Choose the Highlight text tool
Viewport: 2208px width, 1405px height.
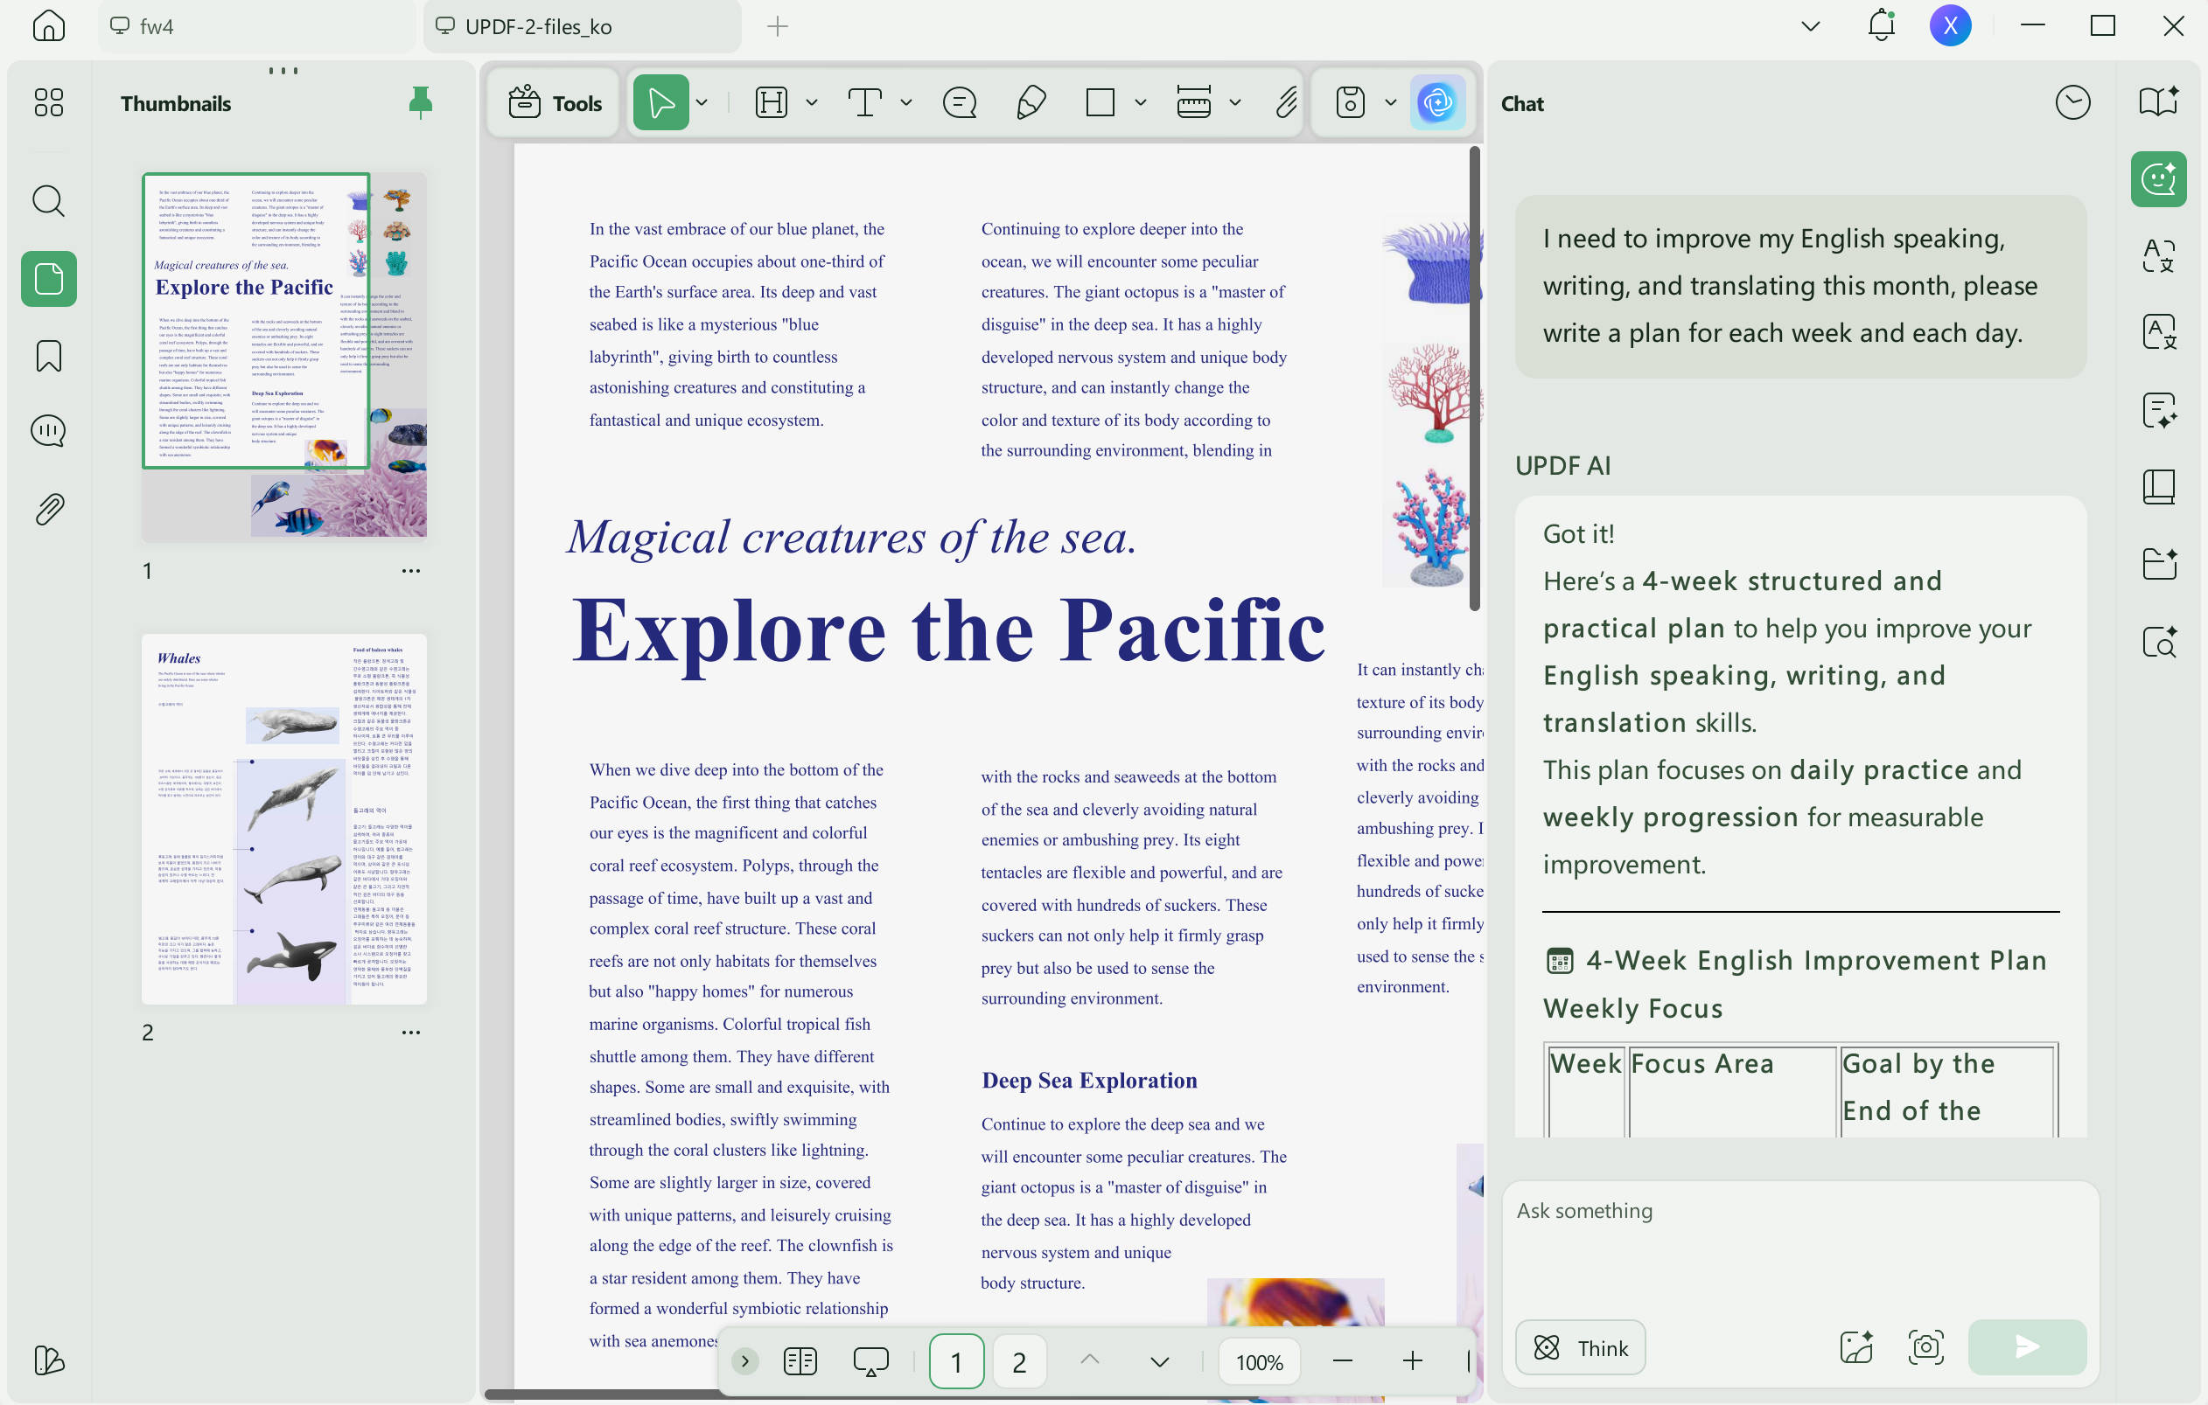(772, 102)
